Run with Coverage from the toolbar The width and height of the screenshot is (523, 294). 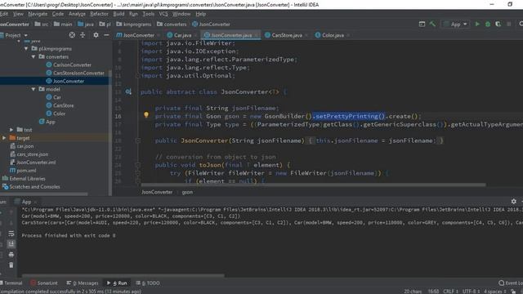pos(498,24)
